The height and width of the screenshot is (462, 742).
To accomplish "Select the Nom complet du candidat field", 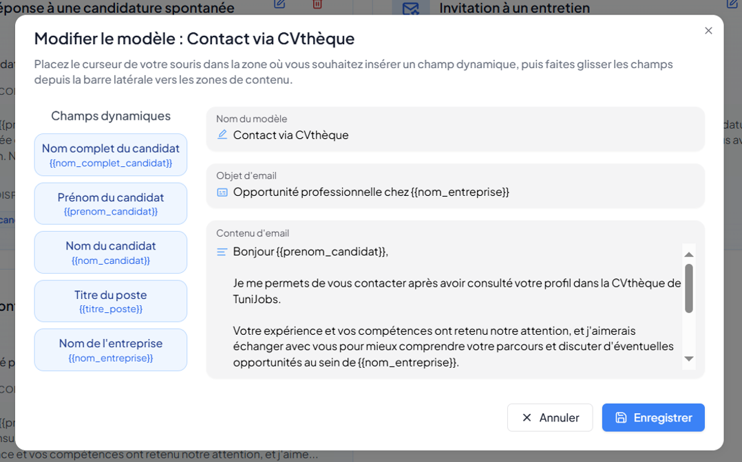I will 111,155.
